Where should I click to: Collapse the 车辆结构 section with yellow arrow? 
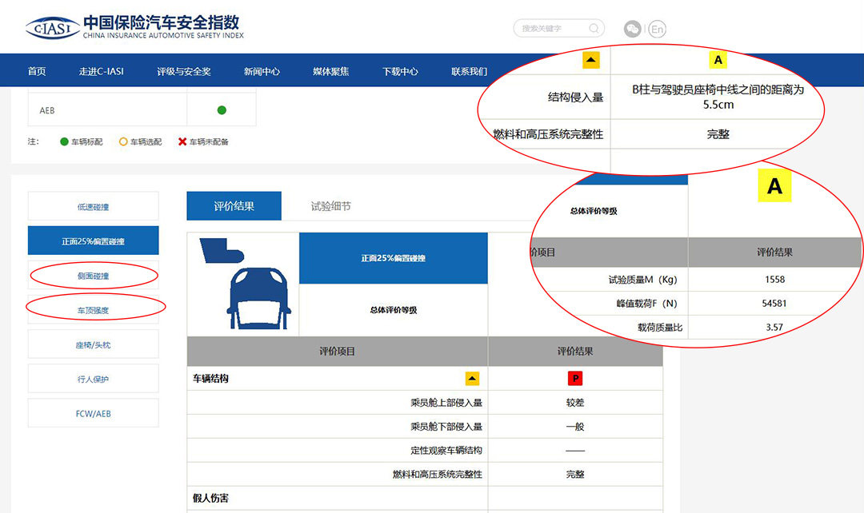[x=472, y=378]
